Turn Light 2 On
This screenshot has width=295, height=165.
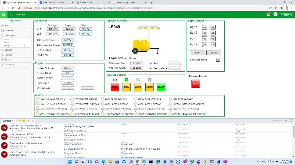(205, 33)
